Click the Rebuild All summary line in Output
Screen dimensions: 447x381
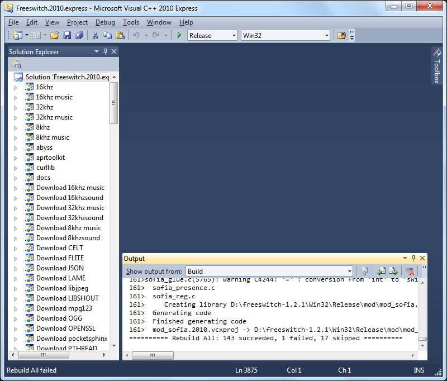(266, 338)
